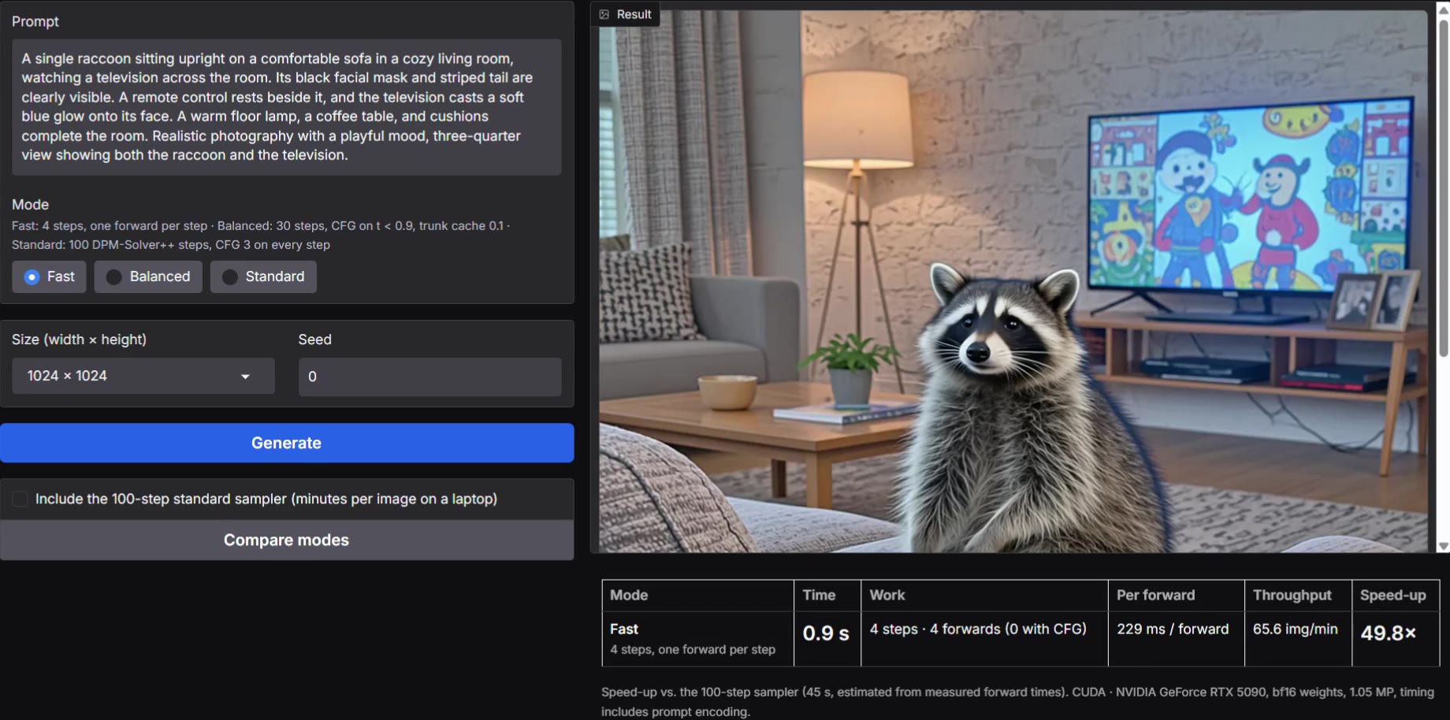The height and width of the screenshot is (720, 1450).
Task: Click the Result image icon
Action: pyautogui.click(x=604, y=14)
